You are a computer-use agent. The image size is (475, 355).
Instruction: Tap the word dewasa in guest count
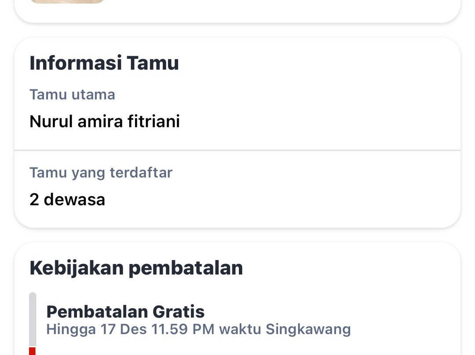(x=74, y=199)
